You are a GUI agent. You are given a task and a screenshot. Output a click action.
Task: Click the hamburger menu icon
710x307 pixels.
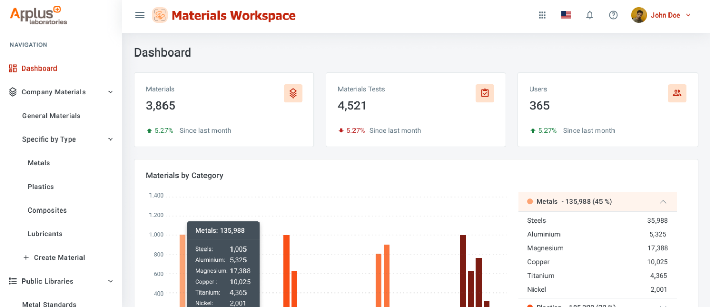[140, 15]
